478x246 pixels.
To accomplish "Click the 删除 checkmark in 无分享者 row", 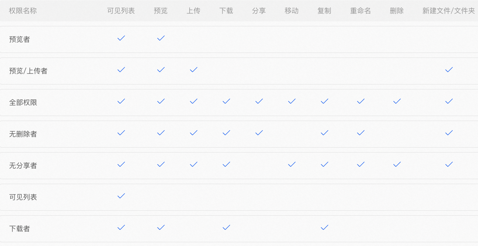I will click(x=397, y=164).
